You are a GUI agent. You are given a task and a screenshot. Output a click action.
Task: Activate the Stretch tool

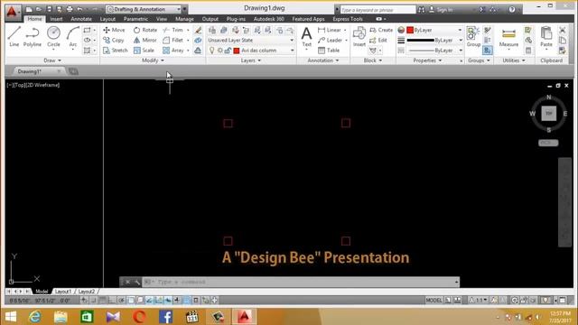click(x=116, y=51)
